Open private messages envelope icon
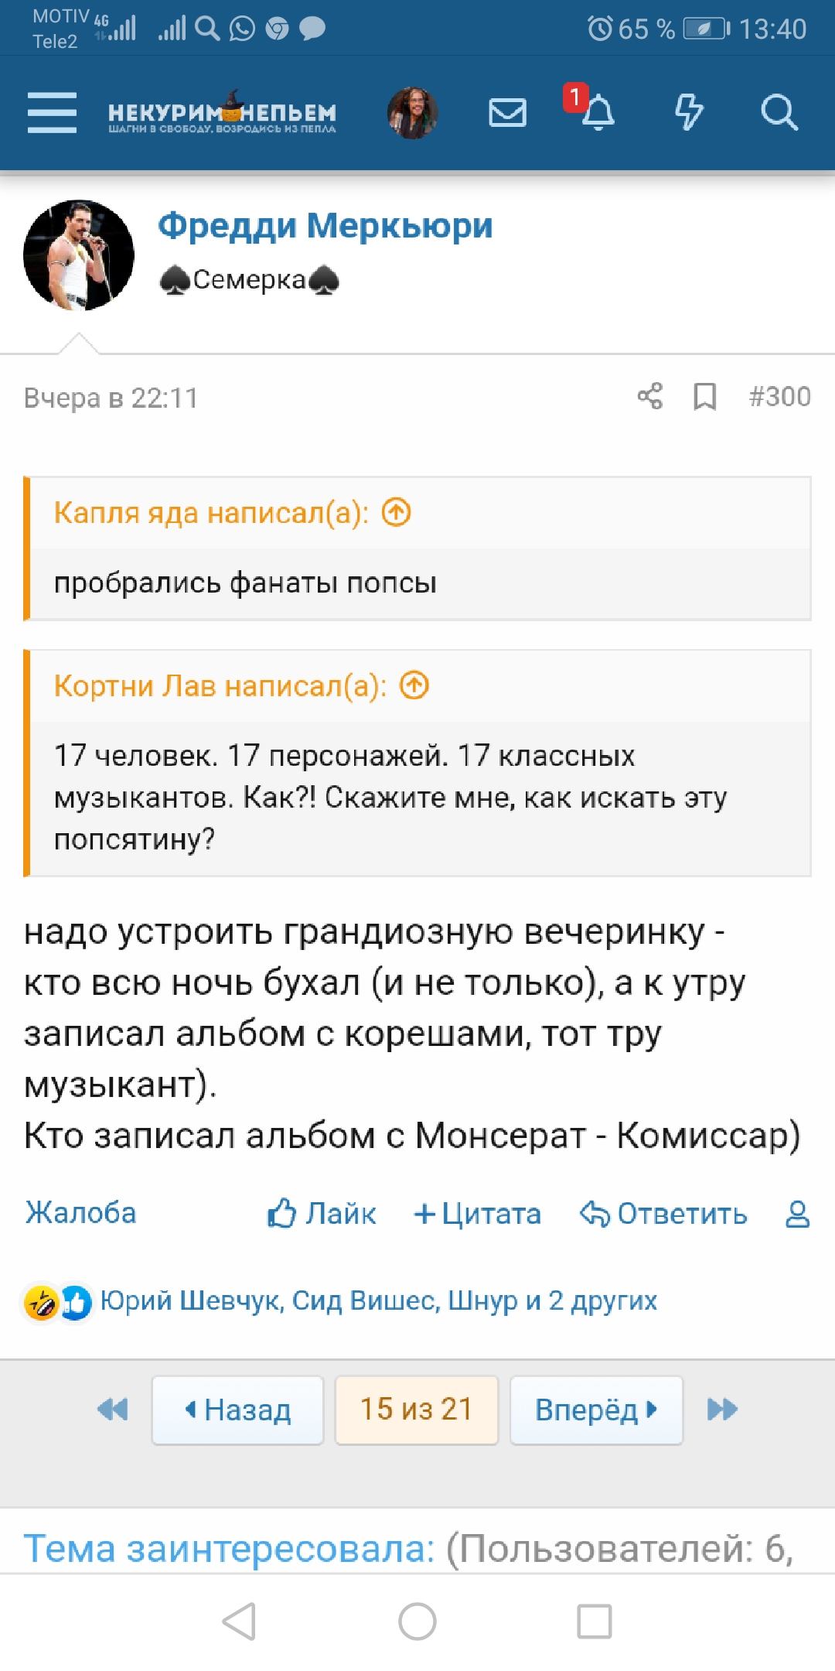Image resolution: width=835 pixels, height=1671 pixels. 507,113
